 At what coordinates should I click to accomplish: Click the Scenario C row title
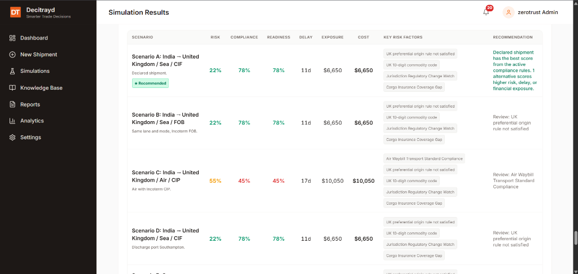[x=165, y=176]
